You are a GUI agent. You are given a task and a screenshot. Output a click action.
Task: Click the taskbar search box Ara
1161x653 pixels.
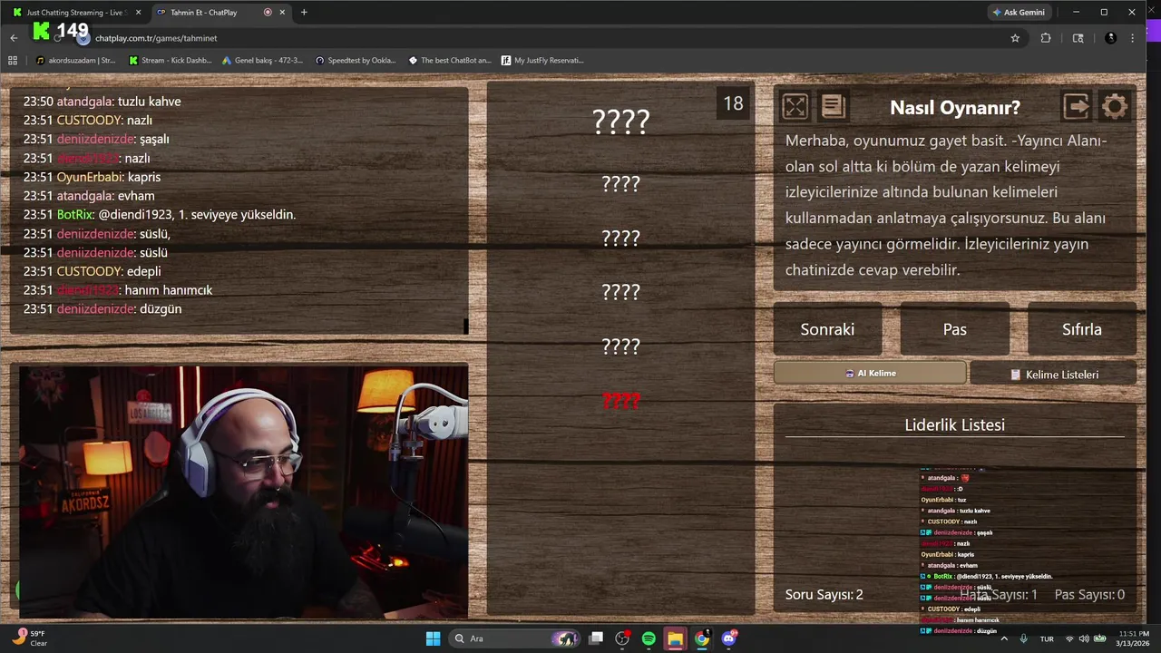pyautogui.click(x=514, y=638)
